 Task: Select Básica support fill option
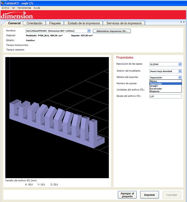point(166,81)
